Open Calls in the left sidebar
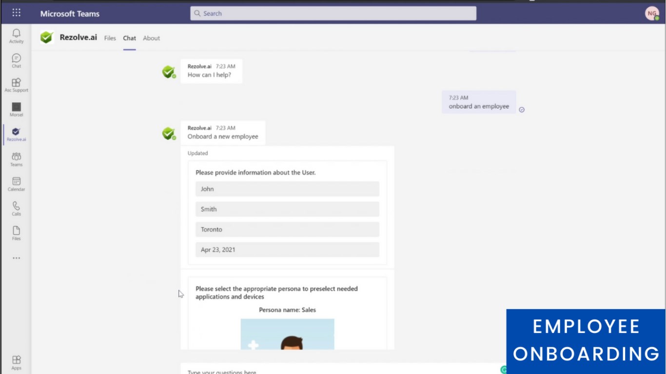This screenshot has height=374, width=666. (16, 208)
